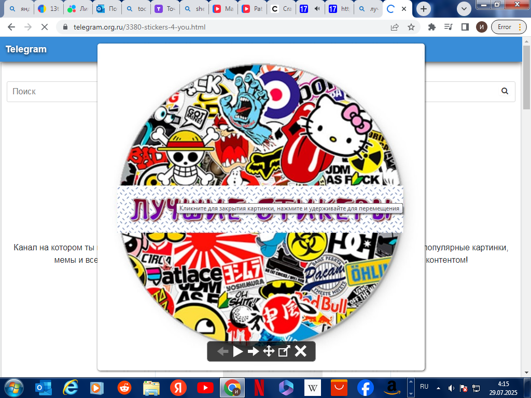This screenshot has width=531, height=398.
Task: Open the Chrome profile avatar
Action: coord(482,27)
